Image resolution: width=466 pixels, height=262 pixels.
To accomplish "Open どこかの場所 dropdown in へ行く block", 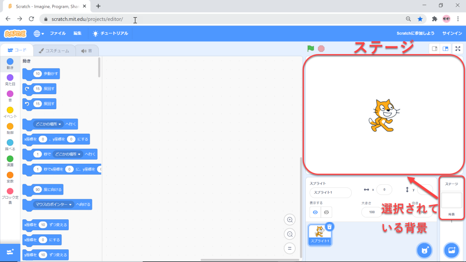I will tap(48, 124).
